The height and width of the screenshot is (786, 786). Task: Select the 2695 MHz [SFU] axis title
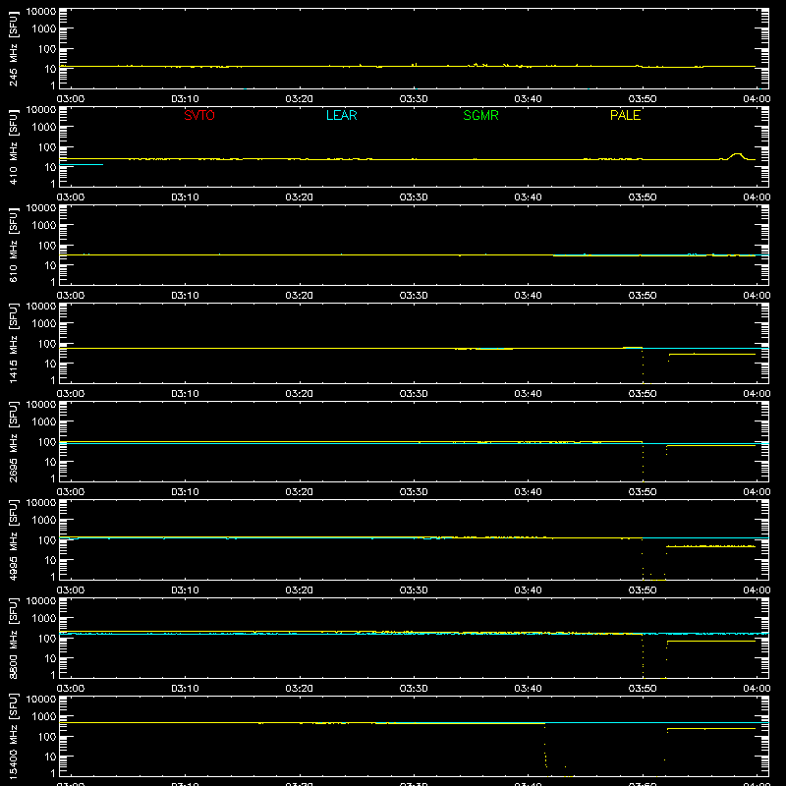click(13, 441)
